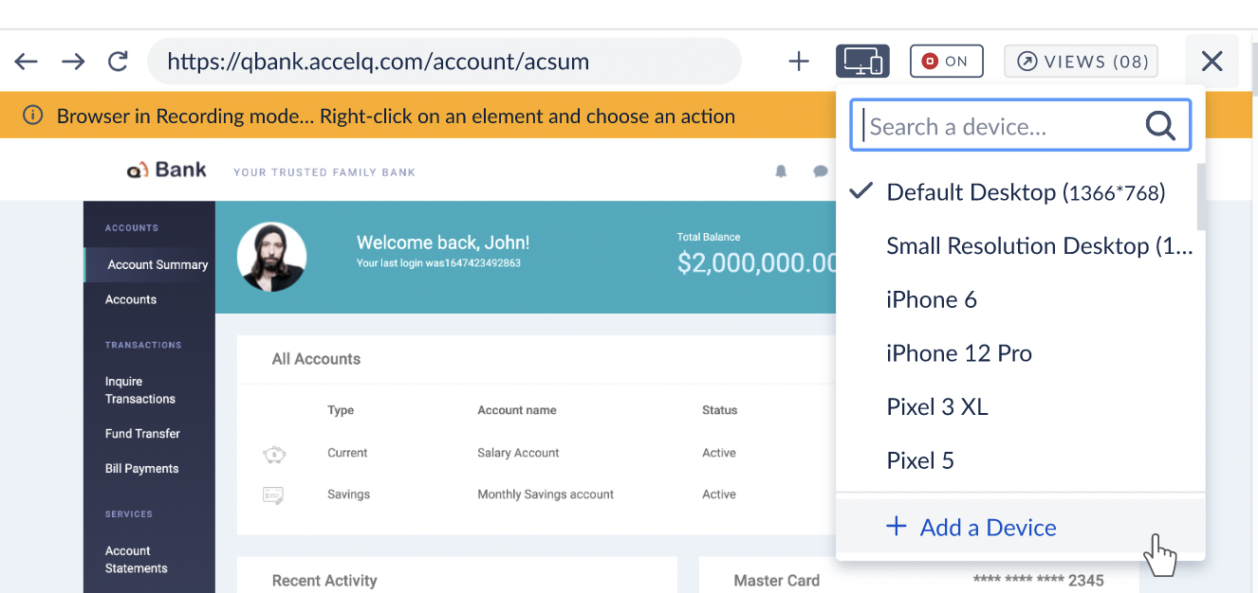This screenshot has height=593, width=1258.
Task: Click the card number ending 2345
Action: pyautogui.click(x=1039, y=580)
